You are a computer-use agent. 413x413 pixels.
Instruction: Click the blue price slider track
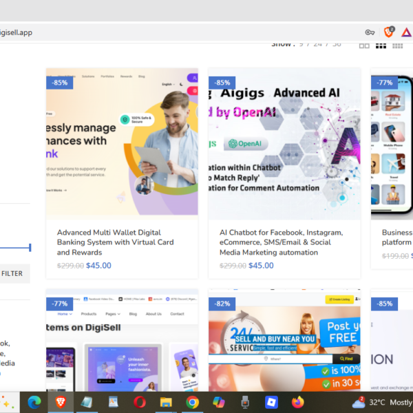click(14, 248)
